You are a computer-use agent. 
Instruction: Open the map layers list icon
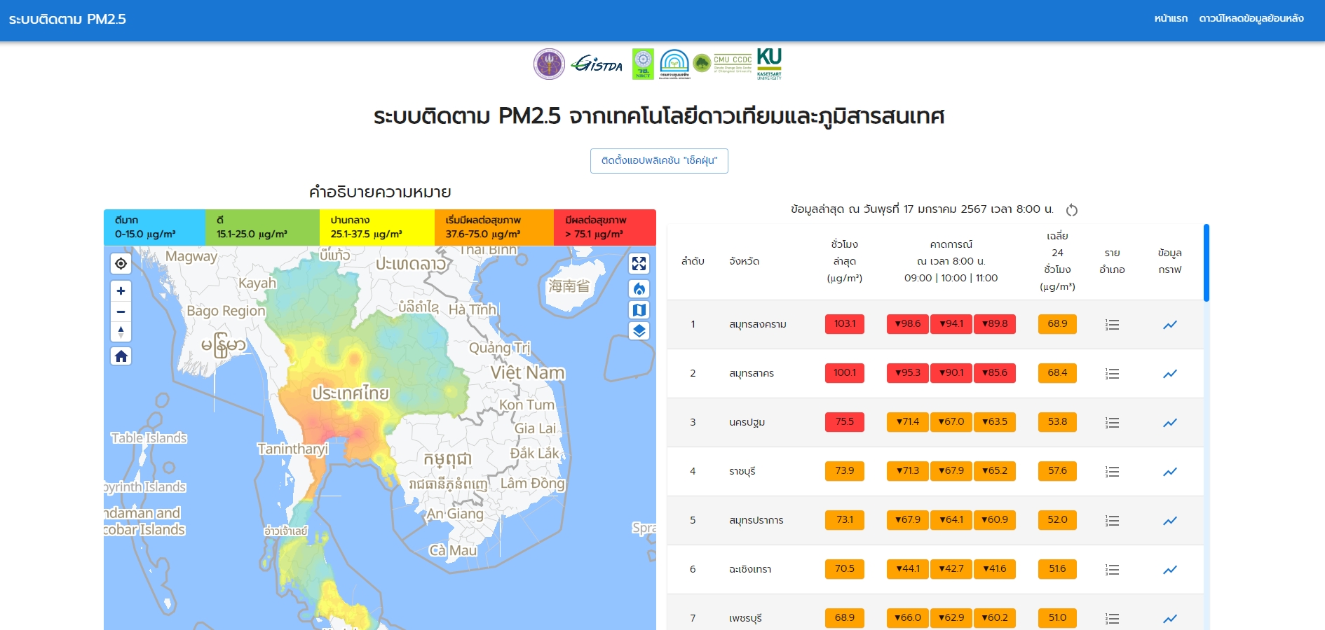pos(639,330)
